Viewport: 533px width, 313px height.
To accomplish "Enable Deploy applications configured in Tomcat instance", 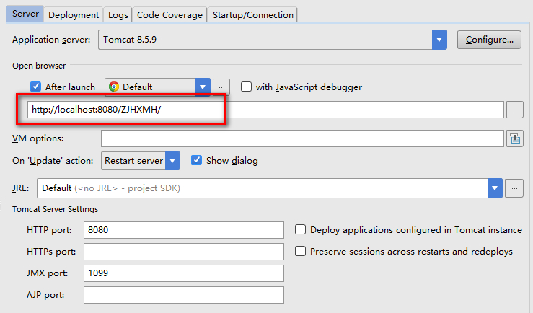I will tap(301, 230).
